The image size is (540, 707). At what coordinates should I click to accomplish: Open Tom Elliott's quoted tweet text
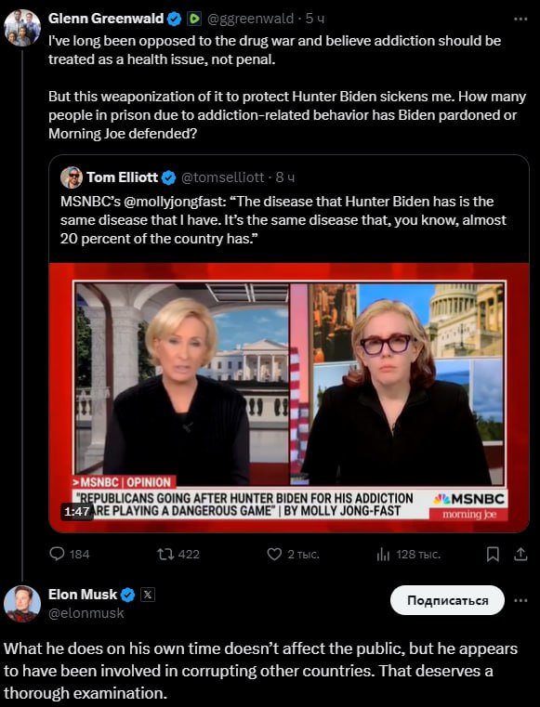click(x=283, y=220)
